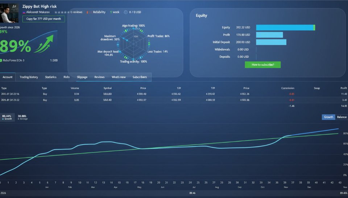This screenshot has height=198, width=348.
Task: Open the Subcribers tab
Action: coord(140,77)
